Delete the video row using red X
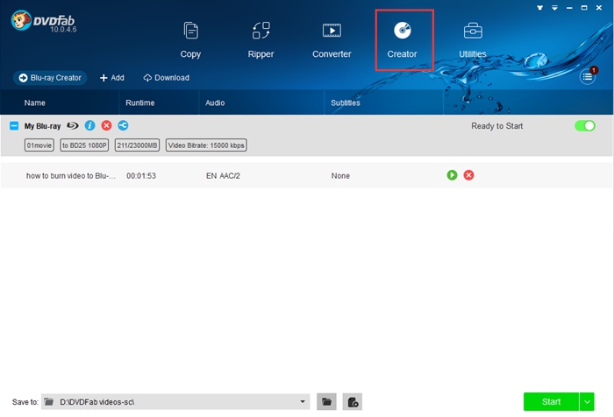 468,175
